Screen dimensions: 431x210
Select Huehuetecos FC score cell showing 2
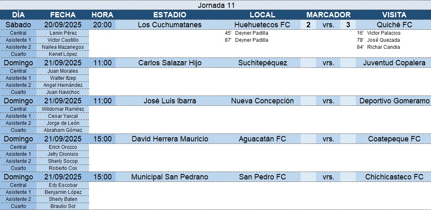308,25
